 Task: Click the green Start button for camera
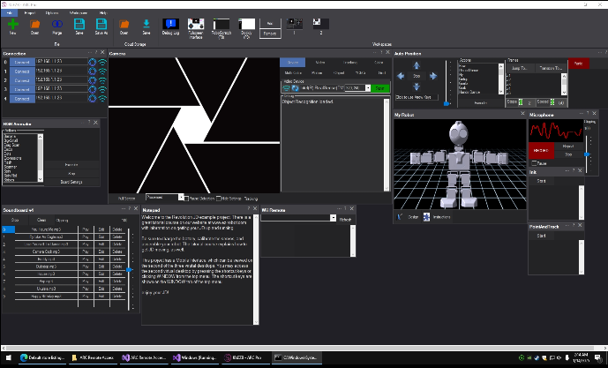(379, 88)
